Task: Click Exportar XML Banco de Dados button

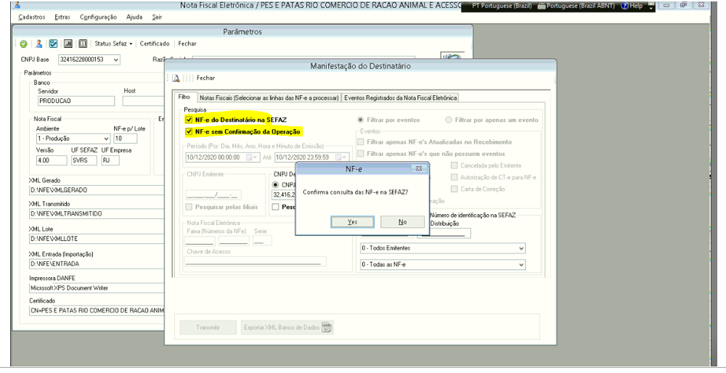Action: (x=287, y=327)
